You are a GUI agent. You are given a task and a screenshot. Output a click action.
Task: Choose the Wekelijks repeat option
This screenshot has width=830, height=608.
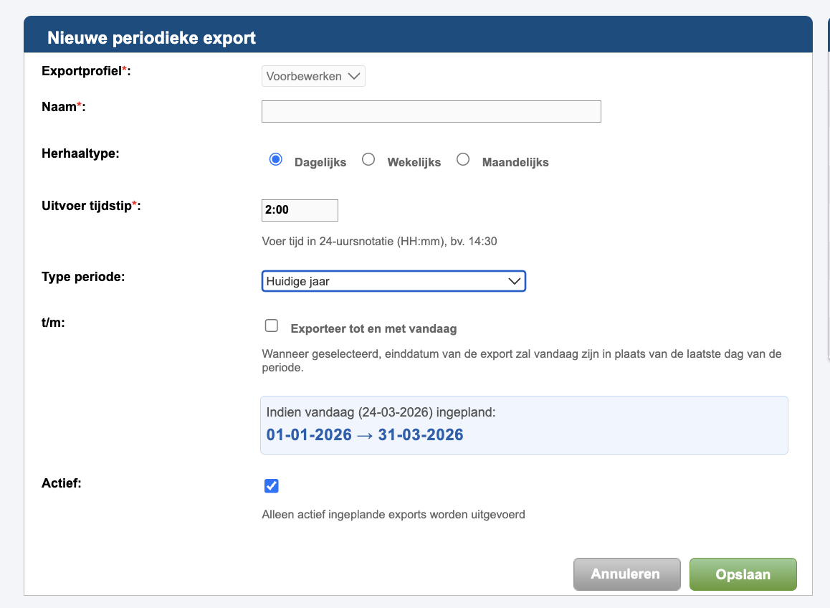click(368, 160)
